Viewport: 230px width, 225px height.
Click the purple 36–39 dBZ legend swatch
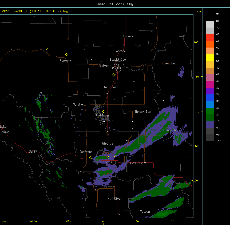tap(210, 91)
